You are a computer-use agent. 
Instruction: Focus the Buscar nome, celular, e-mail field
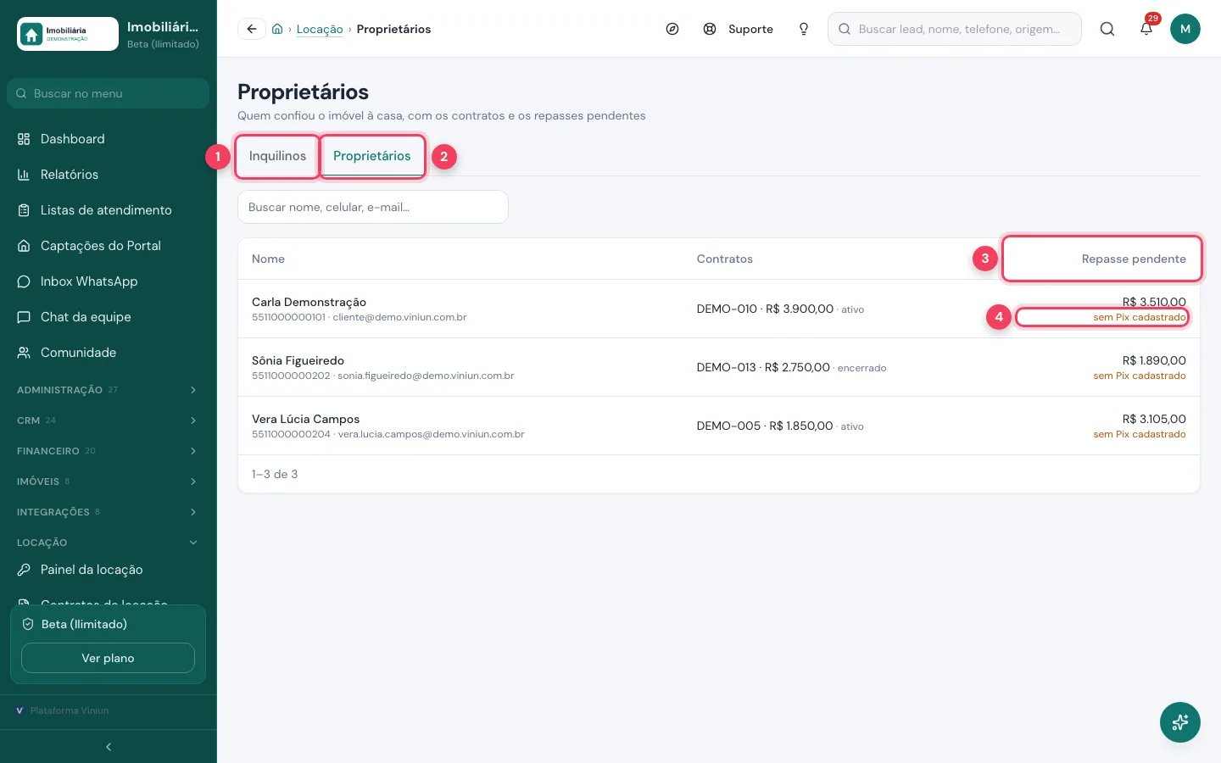pyautogui.click(x=373, y=207)
